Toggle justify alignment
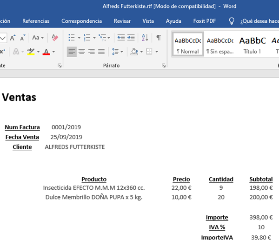 [x=101, y=52]
